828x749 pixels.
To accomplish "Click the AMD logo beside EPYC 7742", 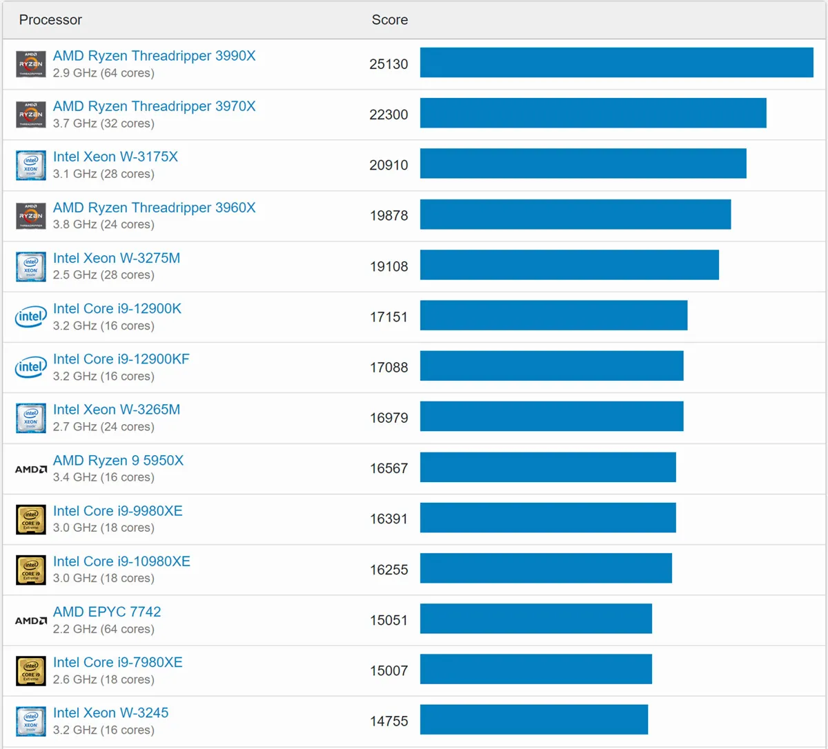I will 31,621.
